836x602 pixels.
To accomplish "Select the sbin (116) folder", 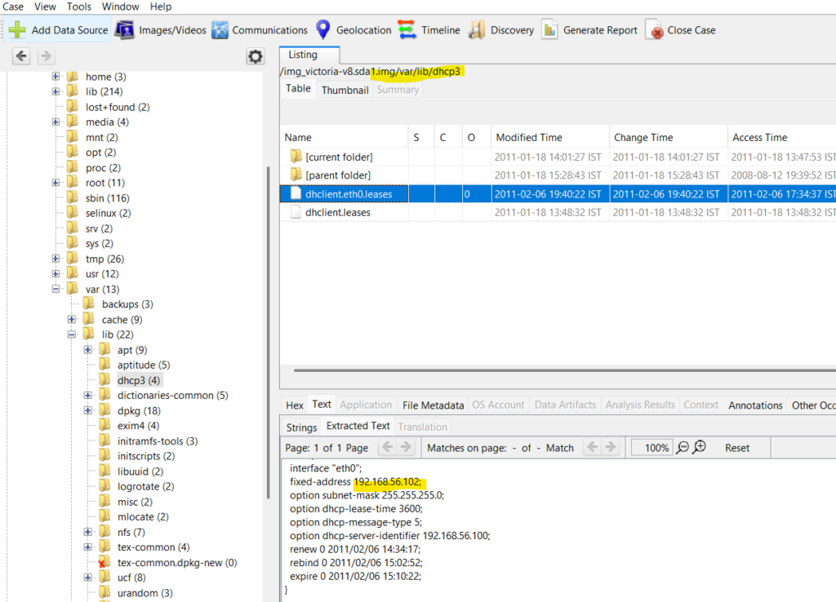I will [107, 198].
